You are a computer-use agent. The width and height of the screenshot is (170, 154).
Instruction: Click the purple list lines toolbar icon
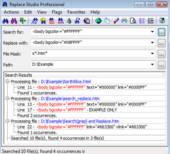pos(142,21)
